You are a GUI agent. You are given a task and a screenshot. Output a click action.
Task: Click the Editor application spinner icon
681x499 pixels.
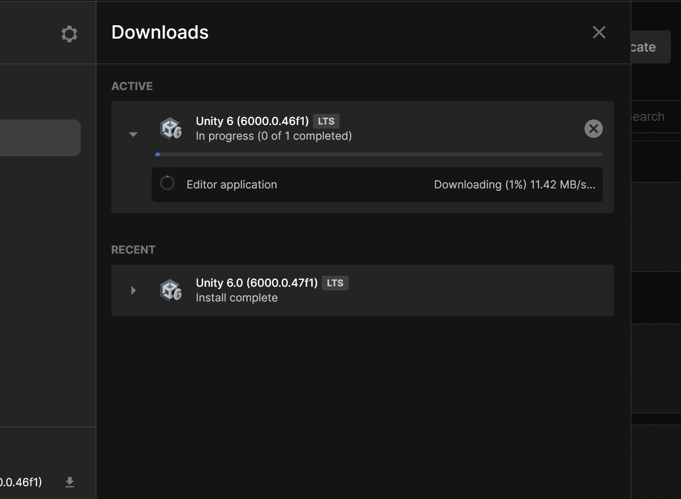167,183
